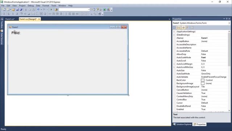
Task: Click the Open File folder icon
Action: (x=13, y=10)
